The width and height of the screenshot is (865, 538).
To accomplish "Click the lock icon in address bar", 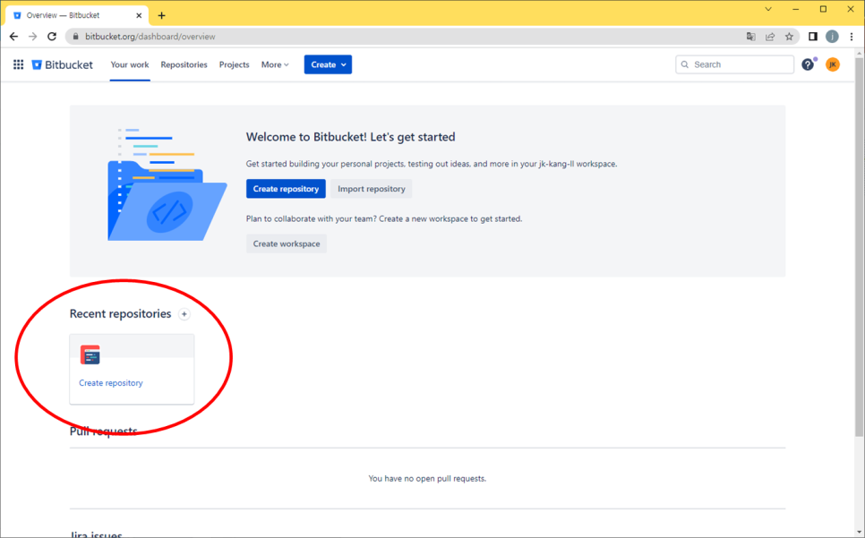I will pyautogui.click(x=75, y=37).
